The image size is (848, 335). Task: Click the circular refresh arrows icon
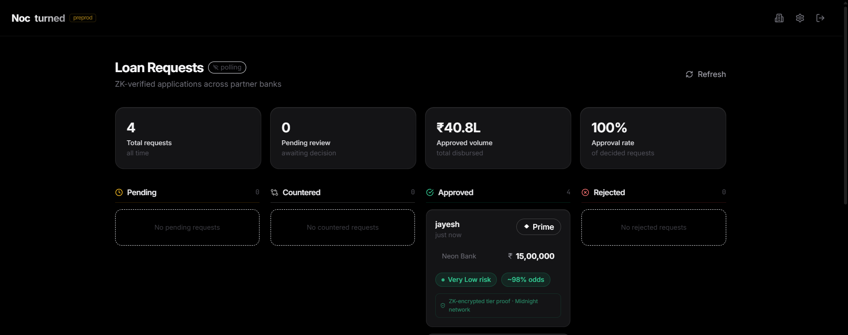689,74
